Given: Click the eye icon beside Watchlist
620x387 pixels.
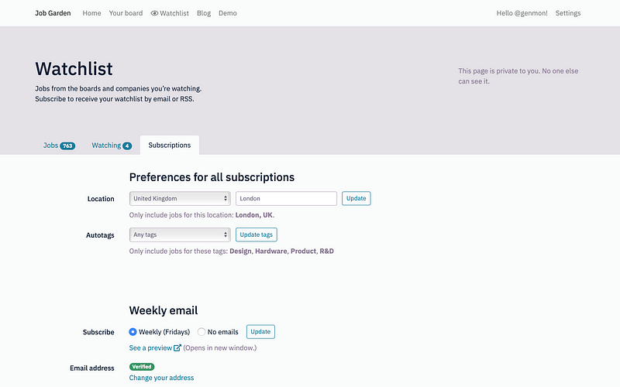Looking at the screenshot, I should (x=154, y=13).
